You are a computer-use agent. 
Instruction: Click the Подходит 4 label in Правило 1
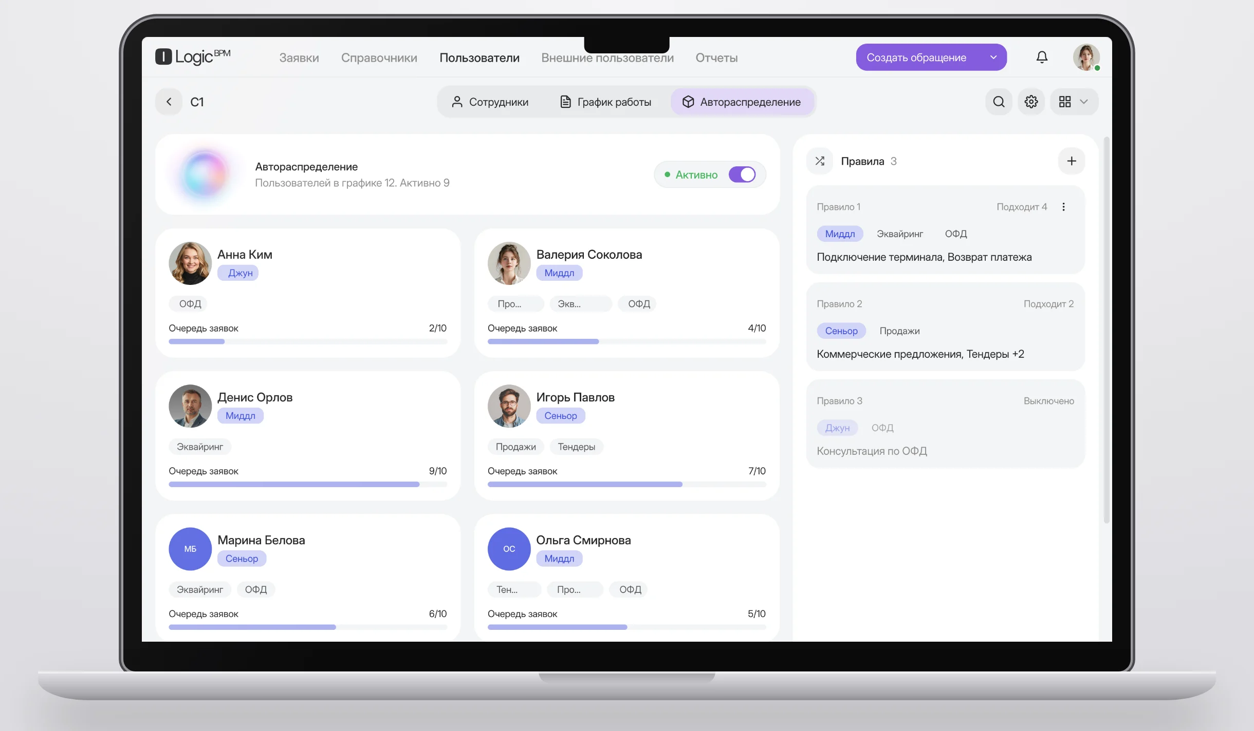[1021, 207]
